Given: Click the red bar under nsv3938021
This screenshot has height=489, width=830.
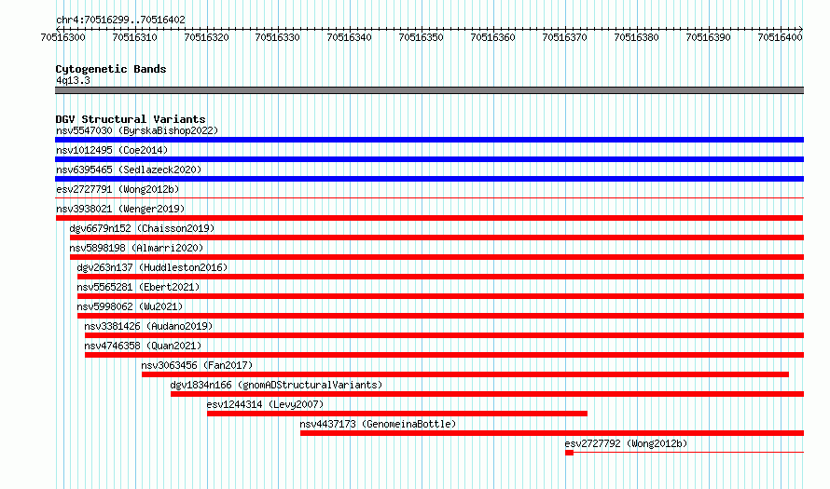Looking at the screenshot, I should point(429,218).
